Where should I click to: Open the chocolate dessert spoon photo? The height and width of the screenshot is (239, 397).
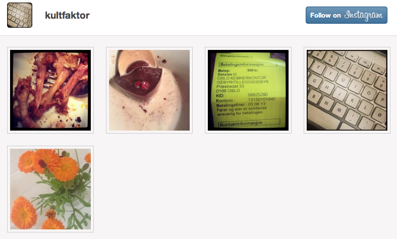click(x=149, y=90)
